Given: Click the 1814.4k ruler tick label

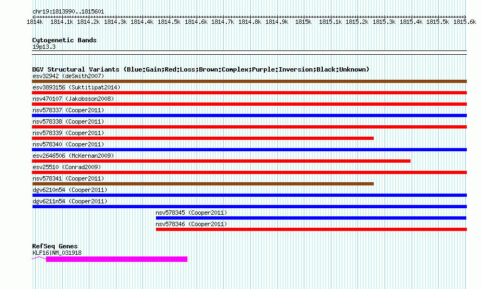Looking at the screenshot, I should point(142,22).
